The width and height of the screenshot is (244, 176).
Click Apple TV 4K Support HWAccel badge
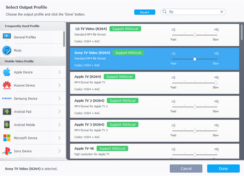113,149
